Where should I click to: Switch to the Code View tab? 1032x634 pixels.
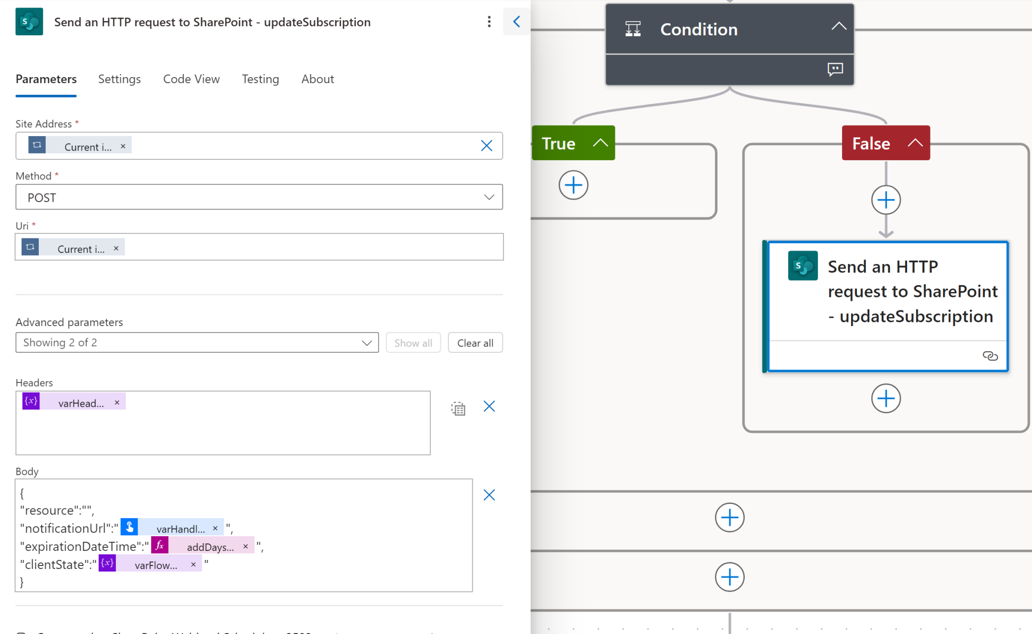click(191, 79)
